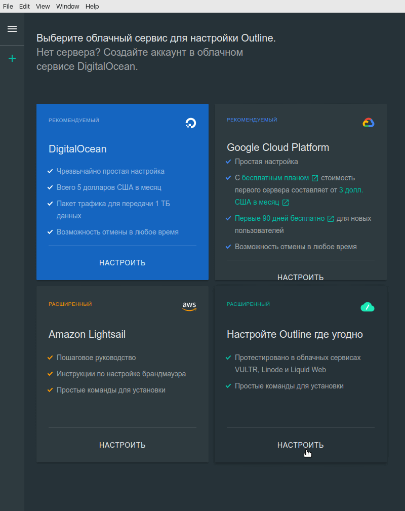Follow the 'бесплатным планом' link

(x=275, y=178)
